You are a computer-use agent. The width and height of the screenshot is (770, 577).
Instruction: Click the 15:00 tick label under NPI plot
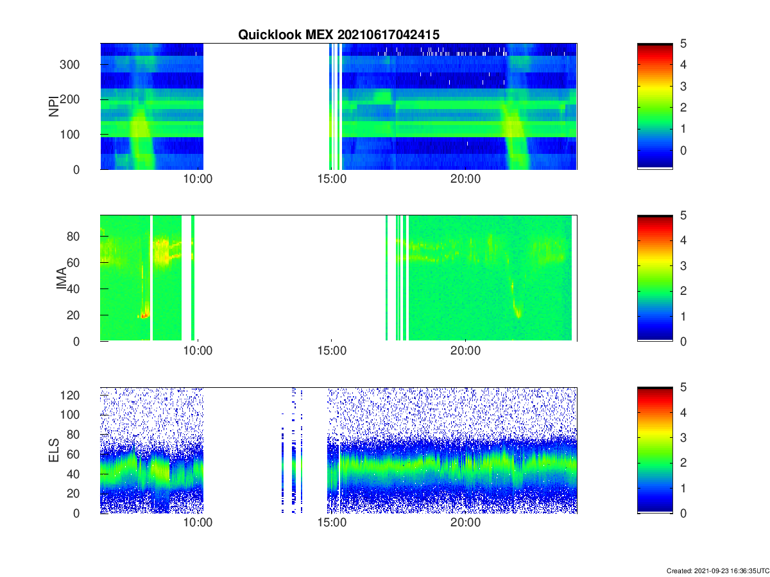point(332,179)
